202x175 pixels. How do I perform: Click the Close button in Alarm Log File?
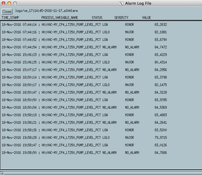coord(7,12)
